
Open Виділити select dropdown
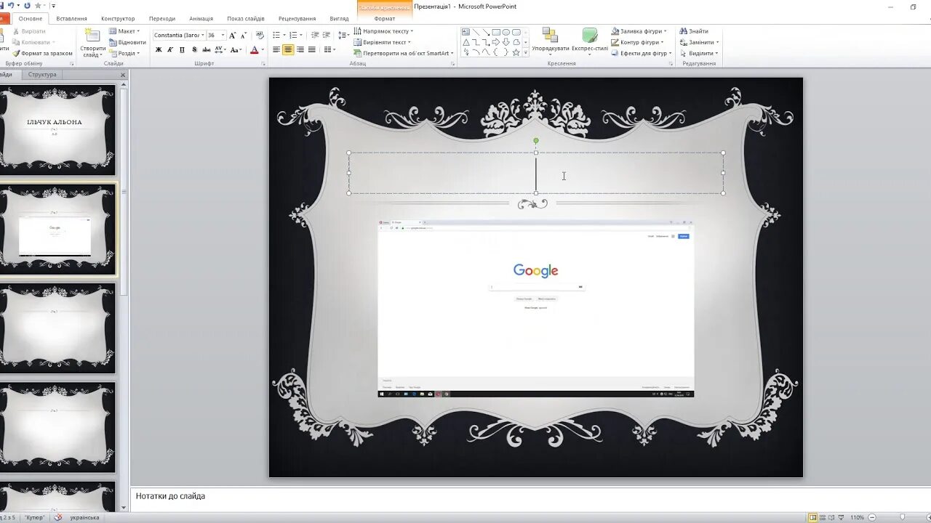[x=699, y=53]
